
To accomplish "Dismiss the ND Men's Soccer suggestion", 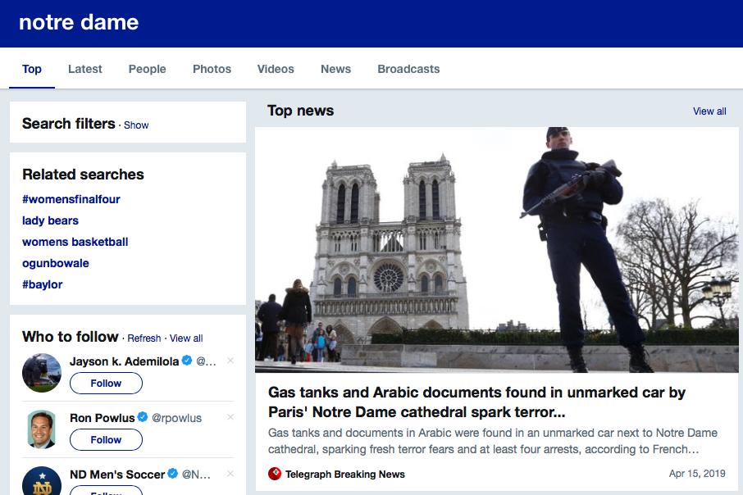I will click(230, 473).
